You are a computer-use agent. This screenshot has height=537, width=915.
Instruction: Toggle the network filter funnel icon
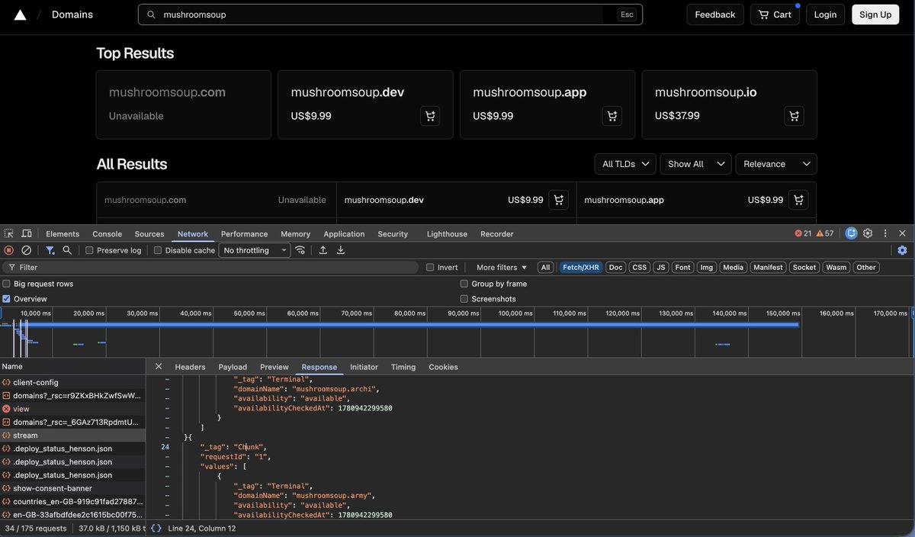[50, 250]
